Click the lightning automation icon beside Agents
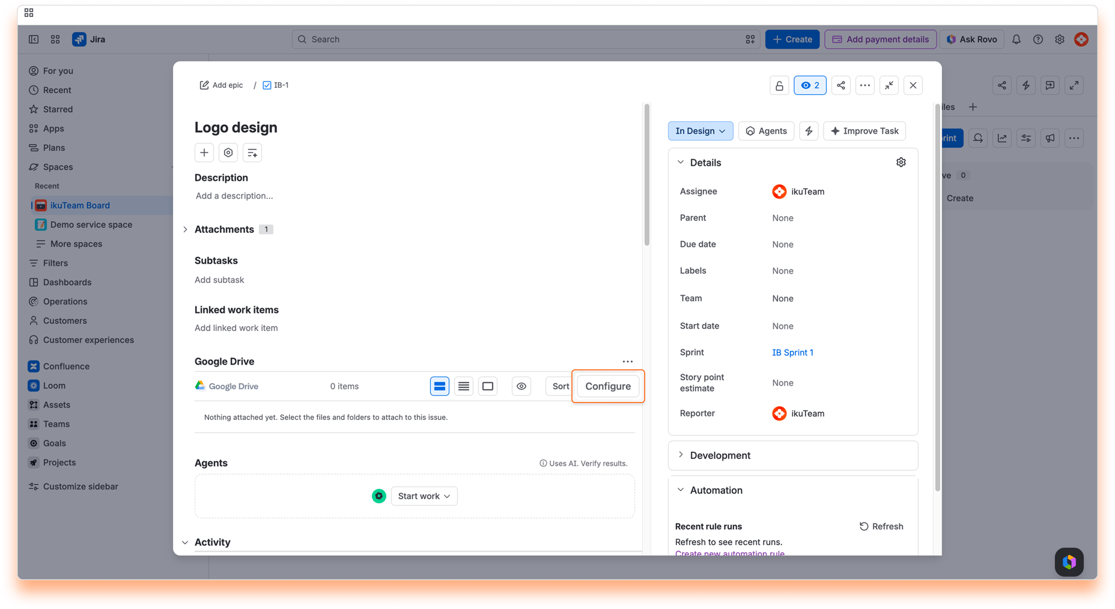This screenshot has width=1115, height=609. (809, 131)
